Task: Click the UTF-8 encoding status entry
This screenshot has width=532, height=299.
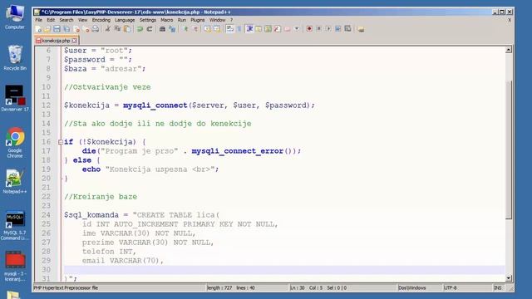Action: point(450,288)
